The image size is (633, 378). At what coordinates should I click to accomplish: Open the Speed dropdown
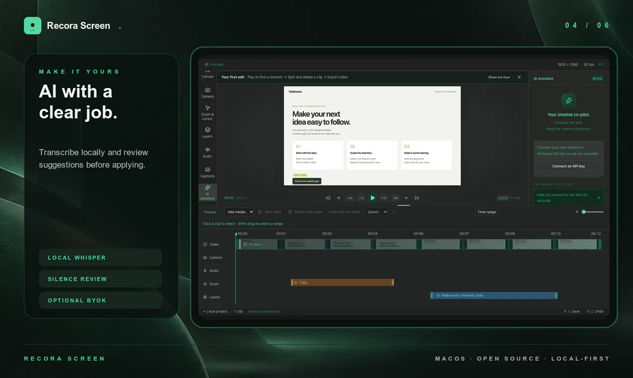tap(377, 212)
